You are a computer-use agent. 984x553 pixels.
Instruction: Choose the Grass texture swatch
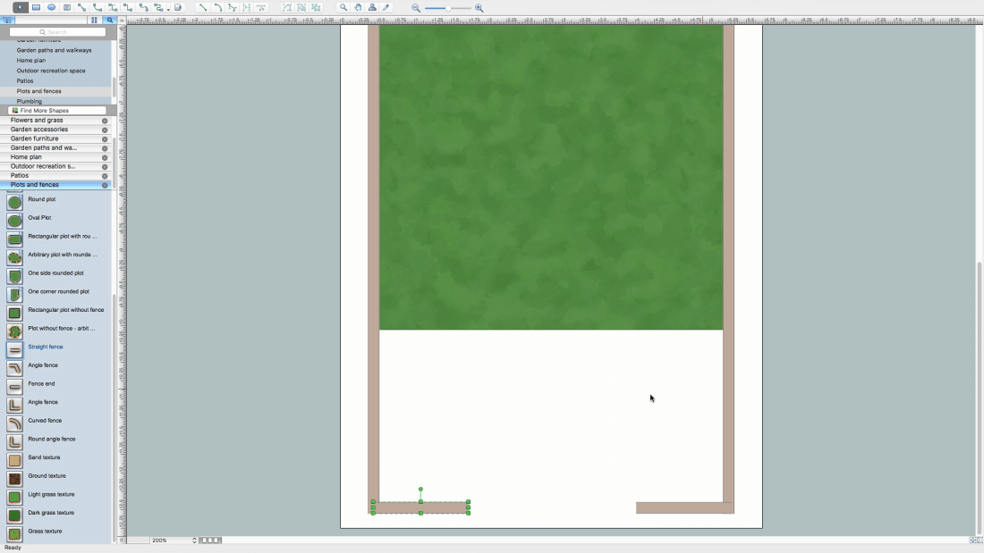[x=14, y=534]
